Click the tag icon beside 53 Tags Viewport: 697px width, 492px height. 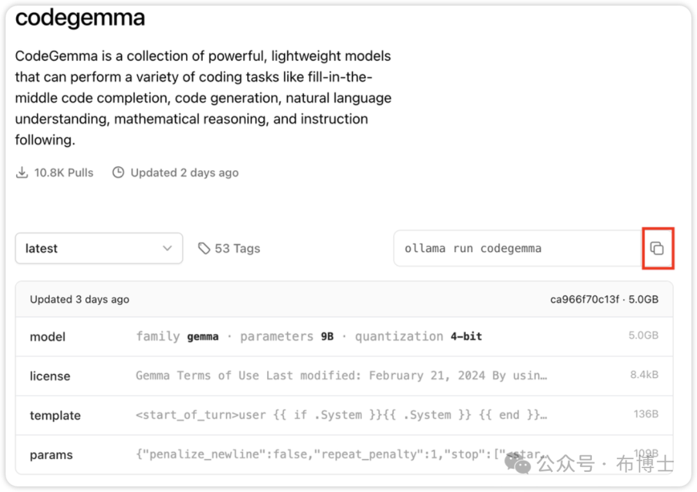[204, 248]
